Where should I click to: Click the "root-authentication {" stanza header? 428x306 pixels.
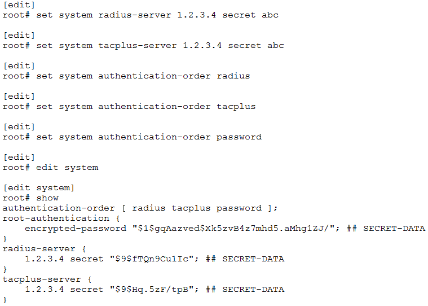pyautogui.click(x=56, y=218)
